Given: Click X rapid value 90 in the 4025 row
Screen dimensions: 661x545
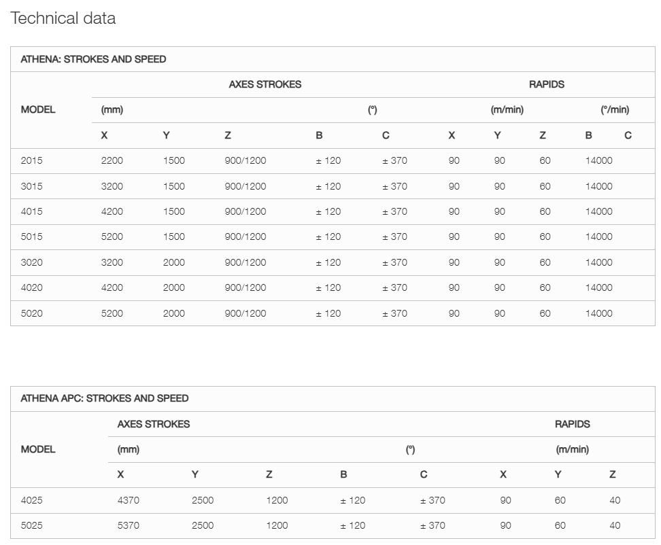Looking at the screenshot, I should point(505,500).
